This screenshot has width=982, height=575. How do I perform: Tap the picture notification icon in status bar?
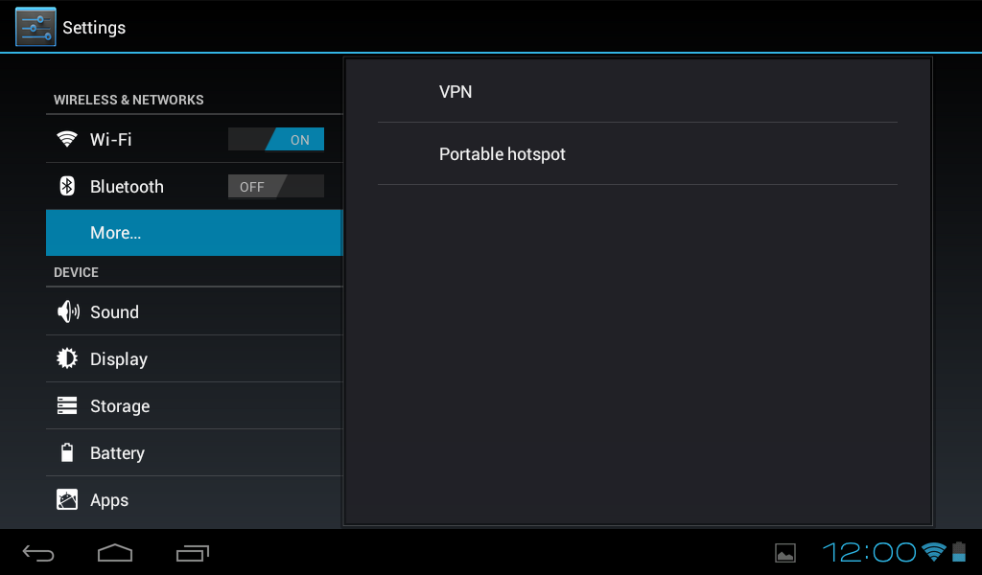[785, 553]
